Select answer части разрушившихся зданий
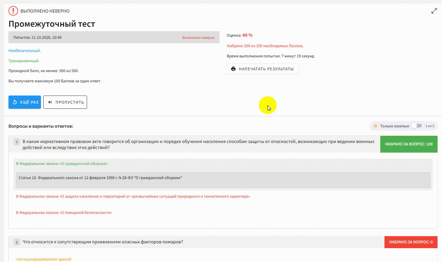This screenshot has height=262, width=442. coord(44,259)
